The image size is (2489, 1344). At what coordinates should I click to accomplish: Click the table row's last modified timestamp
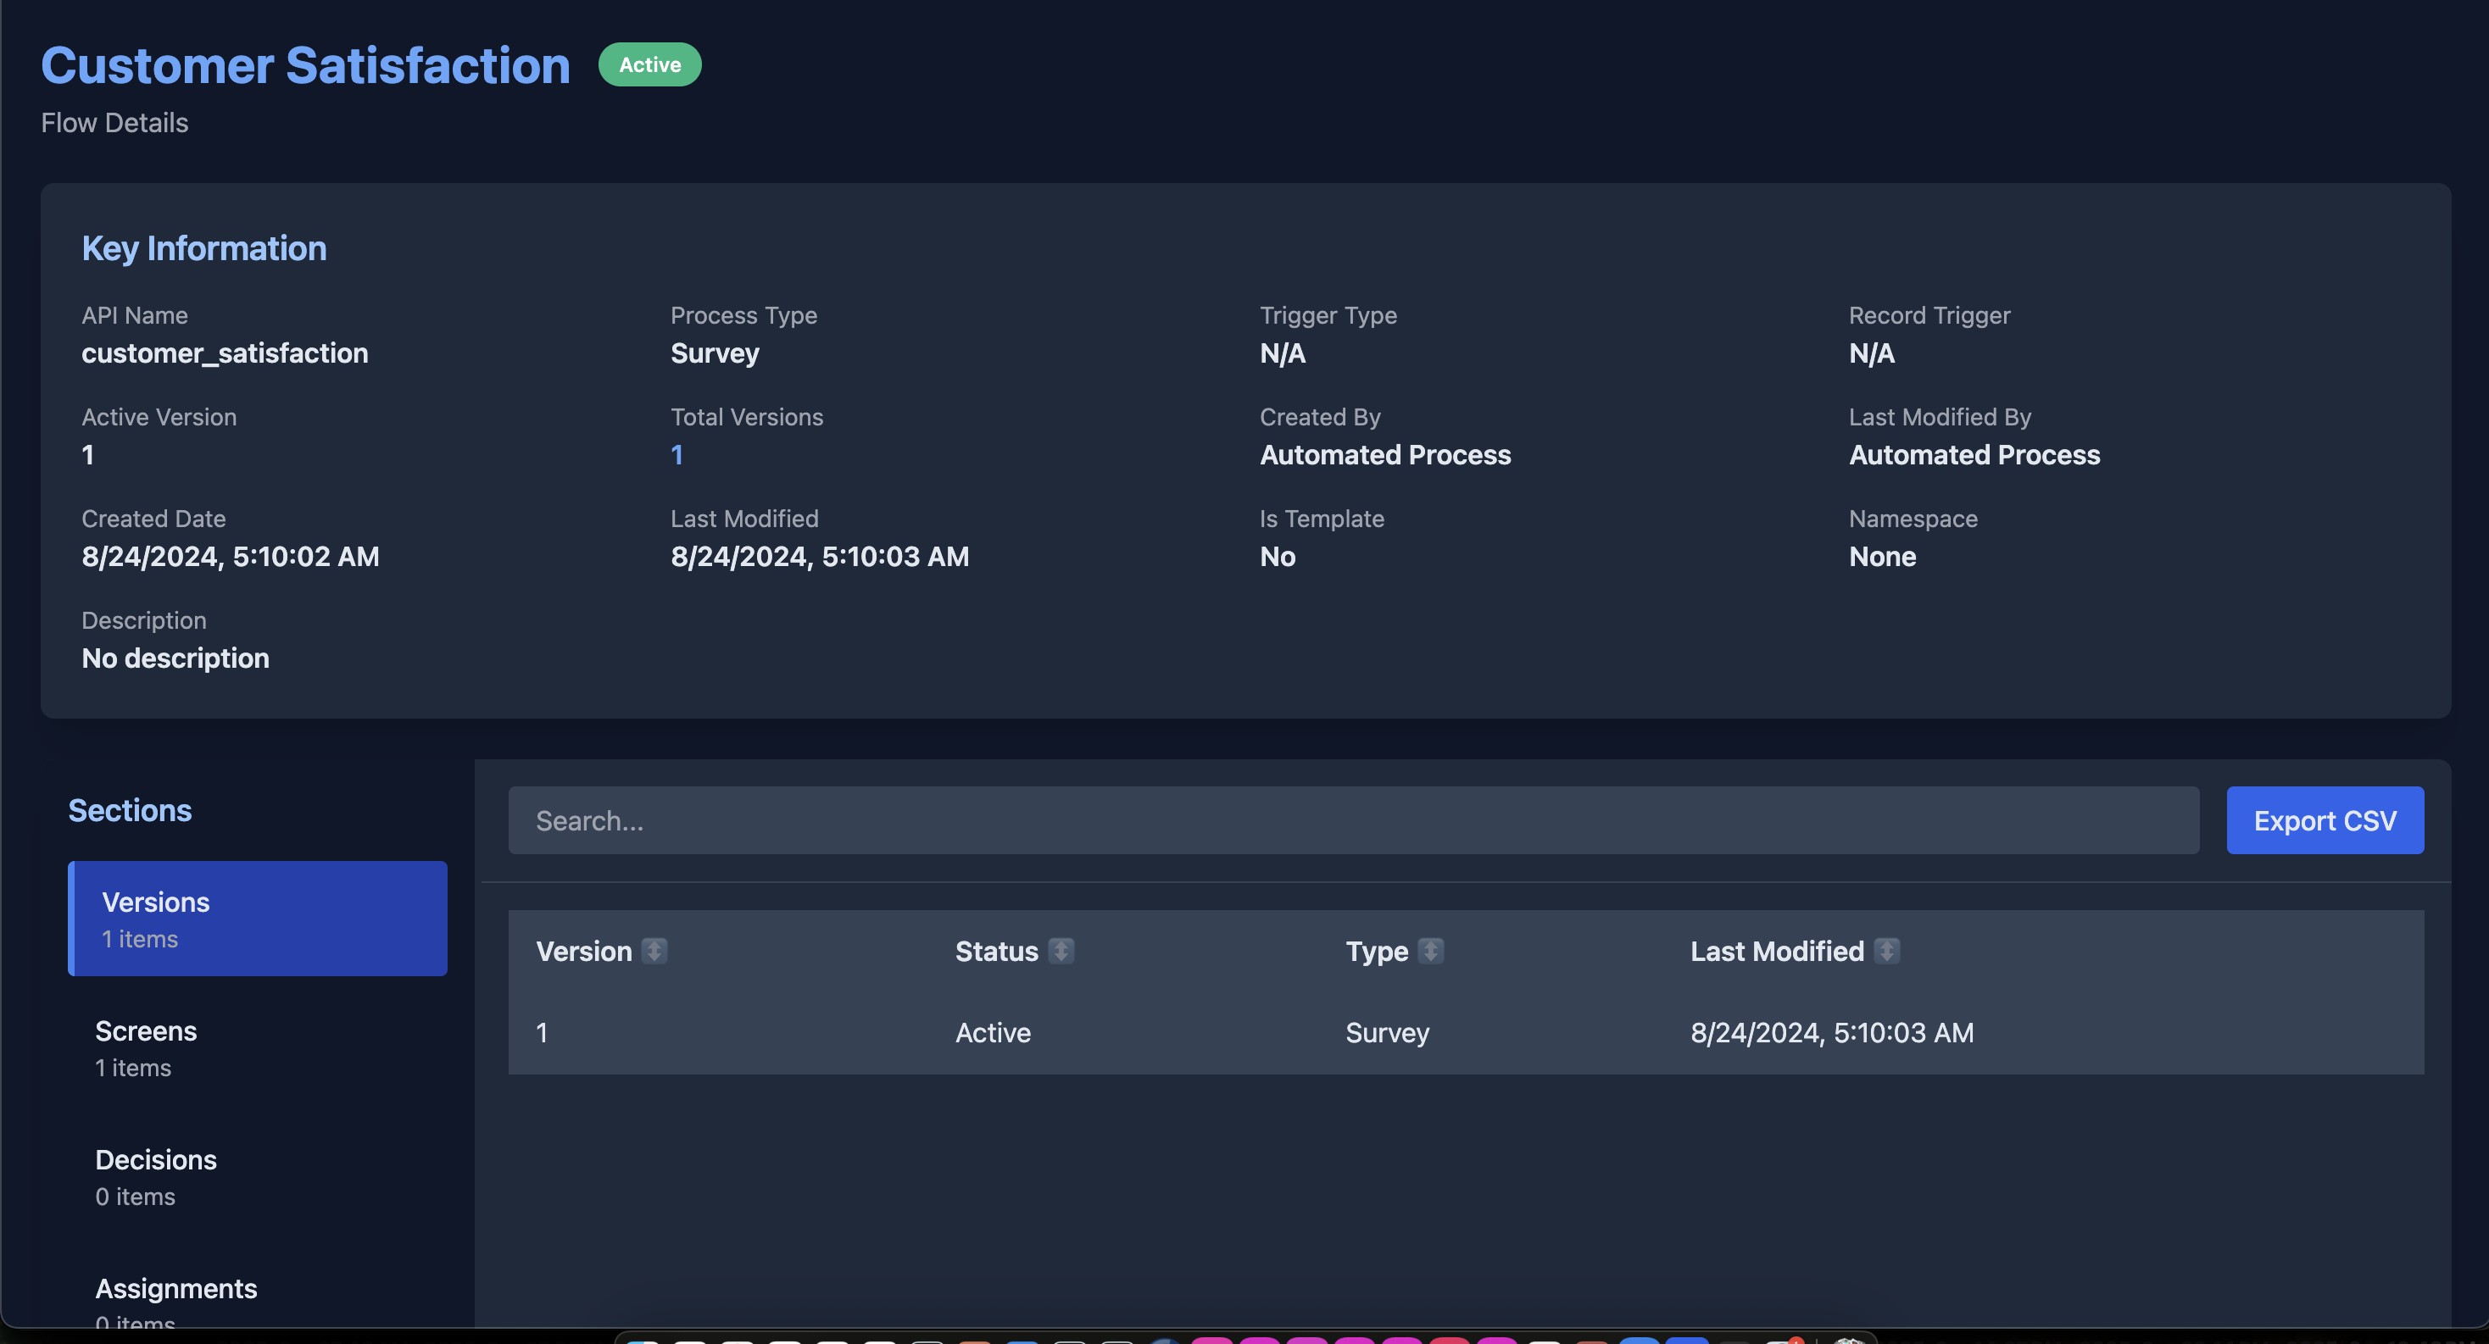(x=1831, y=1033)
